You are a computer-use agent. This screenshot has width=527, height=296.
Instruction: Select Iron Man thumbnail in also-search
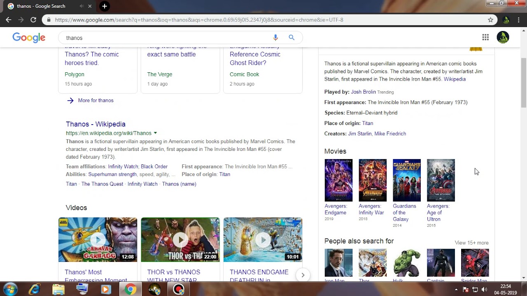338,263
